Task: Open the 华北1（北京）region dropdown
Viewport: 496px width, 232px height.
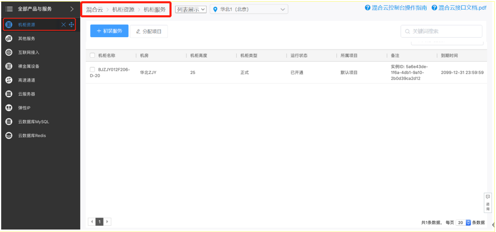Action: click(249, 9)
